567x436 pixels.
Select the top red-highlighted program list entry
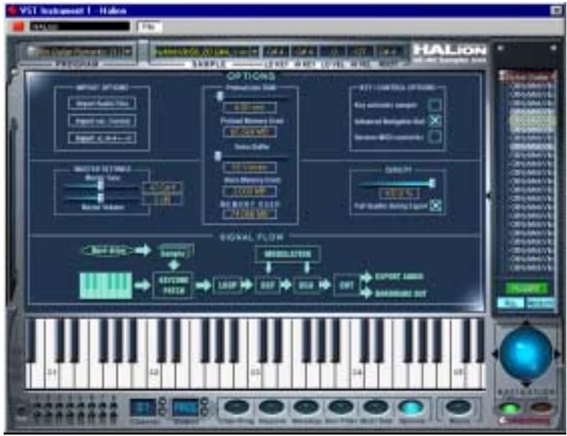(x=527, y=76)
